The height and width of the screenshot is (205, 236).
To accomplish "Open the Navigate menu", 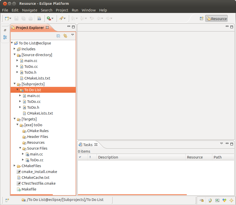I will click(30, 10).
